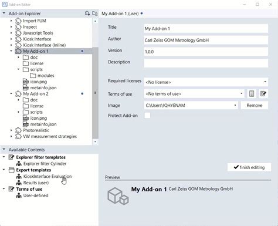Open the Required licenses dropdown
The image size is (278, 226).
pos(265,82)
